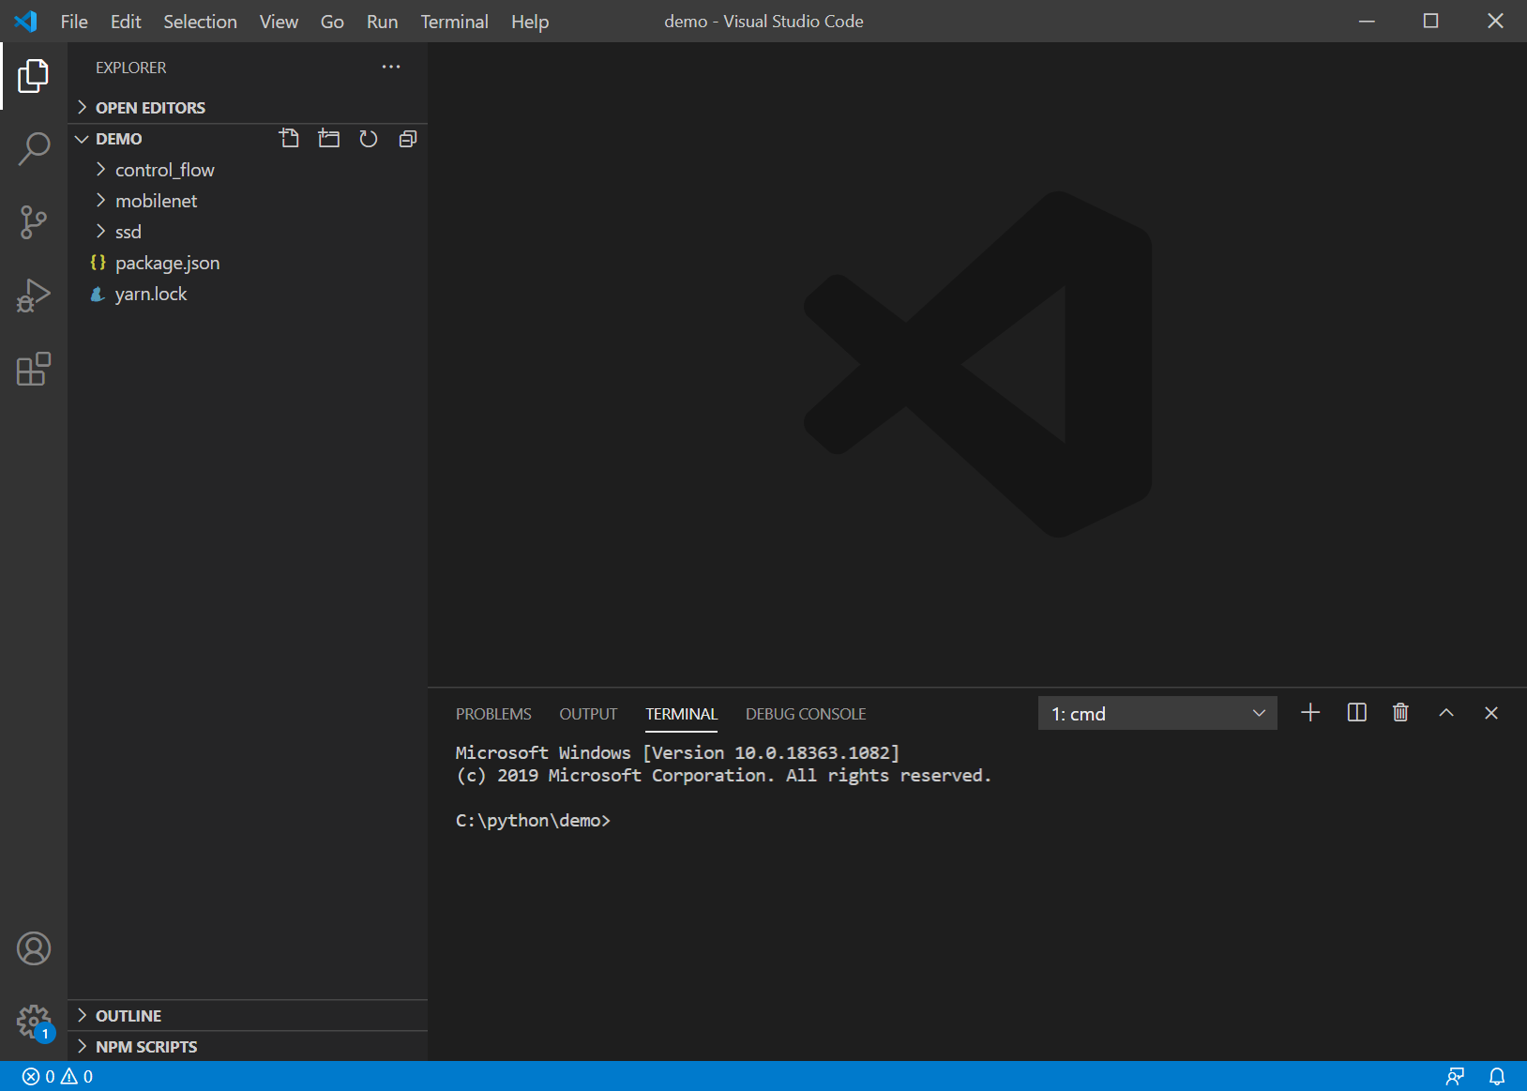Open the View menu
The width and height of the screenshot is (1527, 1091).
coord(279,21)
